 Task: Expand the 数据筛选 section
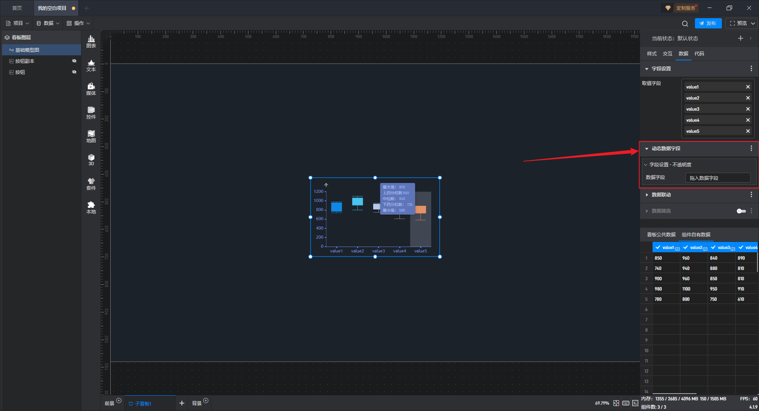(647, 211)
